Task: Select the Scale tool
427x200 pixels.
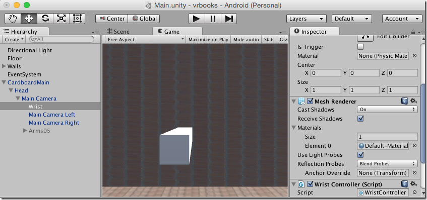Action: [x=62, y=19]
